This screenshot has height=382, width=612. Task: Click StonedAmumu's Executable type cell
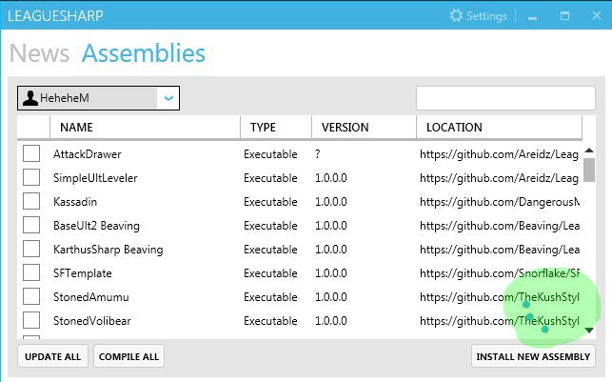(270, 297)
